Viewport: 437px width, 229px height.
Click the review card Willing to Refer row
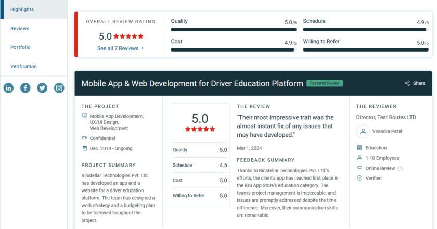(200, 196)
